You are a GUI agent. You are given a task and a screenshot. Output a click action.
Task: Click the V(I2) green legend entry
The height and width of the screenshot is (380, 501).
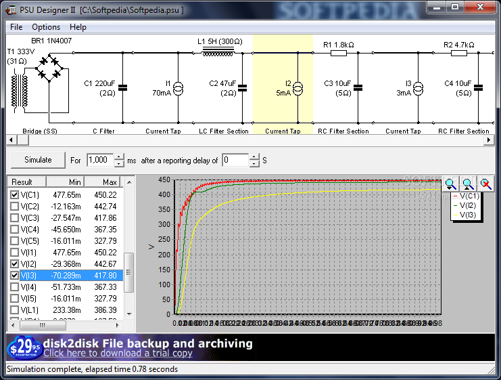pos(465,205)
